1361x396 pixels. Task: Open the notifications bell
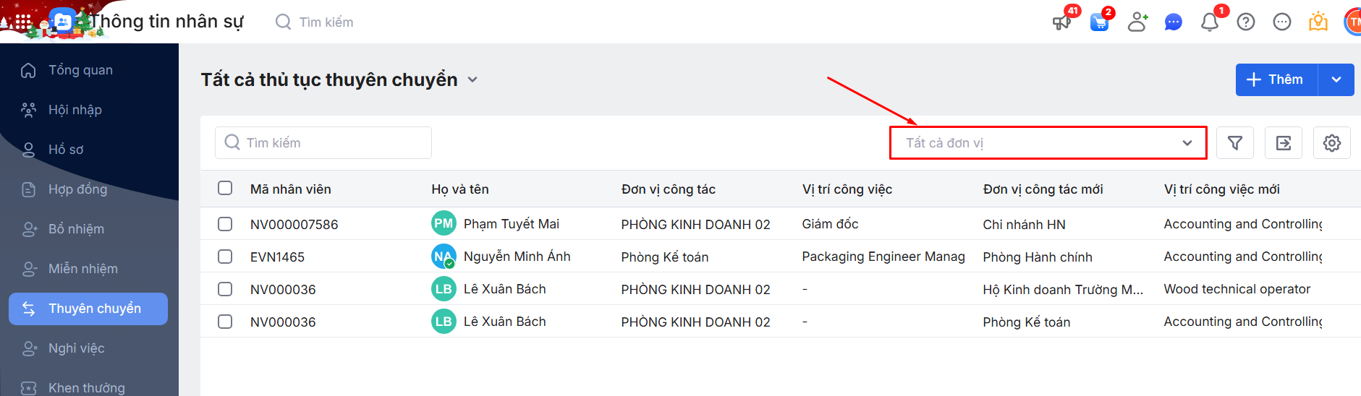tap(1209, 22)
